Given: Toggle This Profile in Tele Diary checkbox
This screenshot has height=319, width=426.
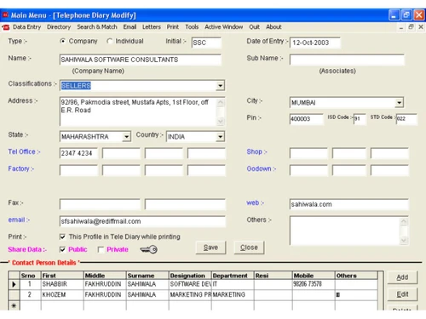Looking at the screenshot, I should coord(62,236).
